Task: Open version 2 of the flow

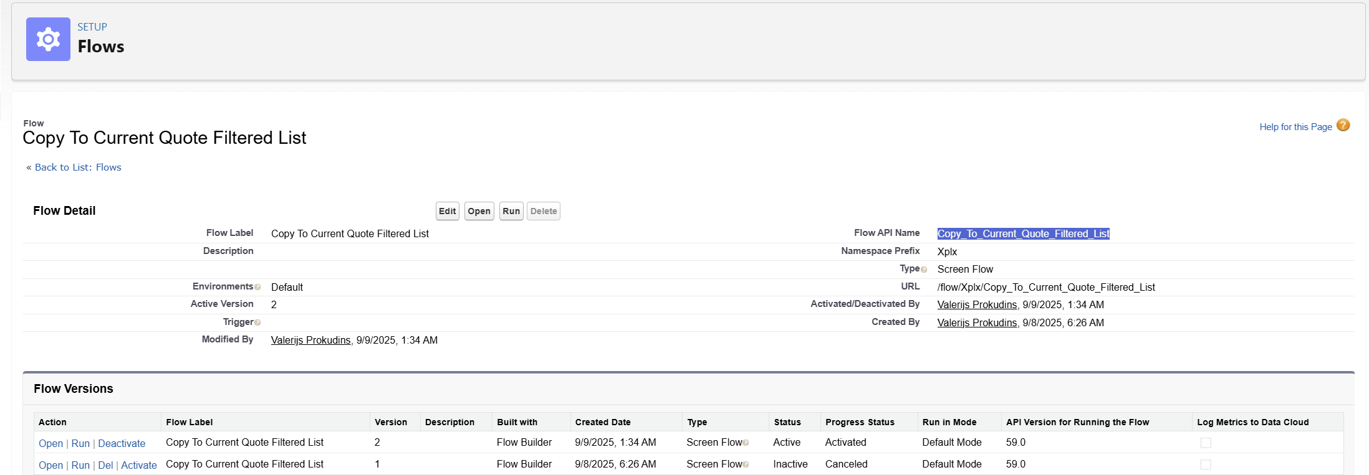Action: pyautogui.click(x=50, y=443)
